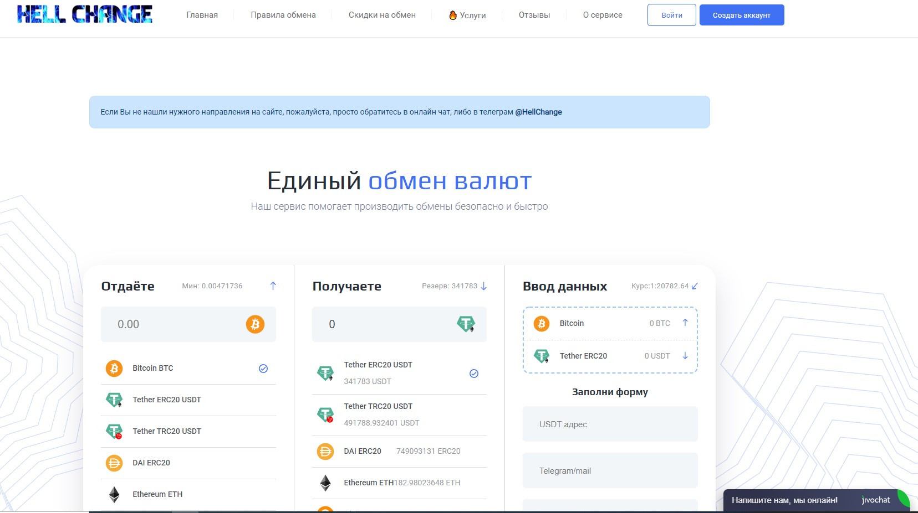Click the Отдаёте amount input field
This screenshot has width=918, height=513.
(x=188, y=324)
